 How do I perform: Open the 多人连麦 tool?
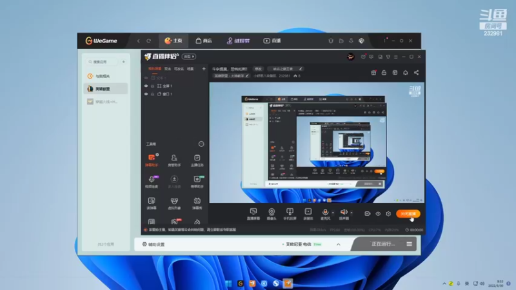pos(174,182)
